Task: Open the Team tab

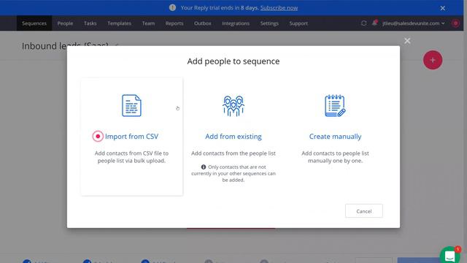Action: [148, 23]
